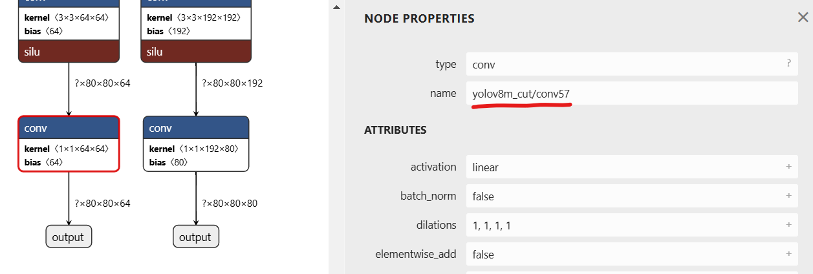Expand the activation attribute plus icon
This screenshot has width=813, height=274.
[788, 167]
